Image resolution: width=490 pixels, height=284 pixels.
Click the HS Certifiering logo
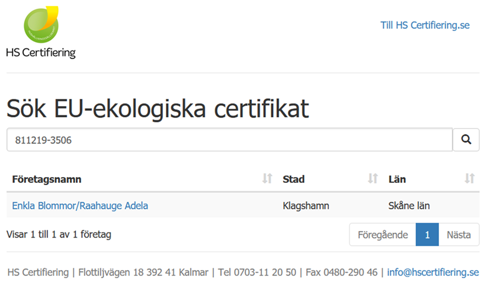click(x=41, y=32)
